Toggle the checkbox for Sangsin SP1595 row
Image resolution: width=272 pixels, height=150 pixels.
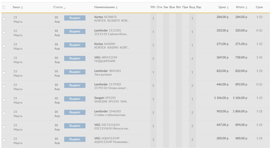coord(4,100)
